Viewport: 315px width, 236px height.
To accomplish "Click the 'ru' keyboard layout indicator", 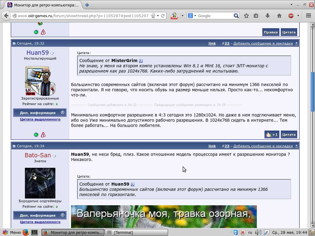I will click(x=250, y=232).
